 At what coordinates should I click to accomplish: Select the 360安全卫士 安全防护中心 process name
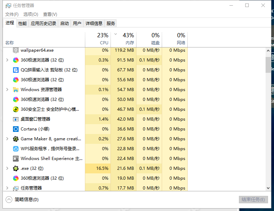point(50,109)
